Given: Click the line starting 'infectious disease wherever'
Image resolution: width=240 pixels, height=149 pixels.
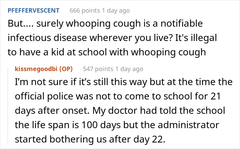Looking at the screenshot, I should click(112, 38).
